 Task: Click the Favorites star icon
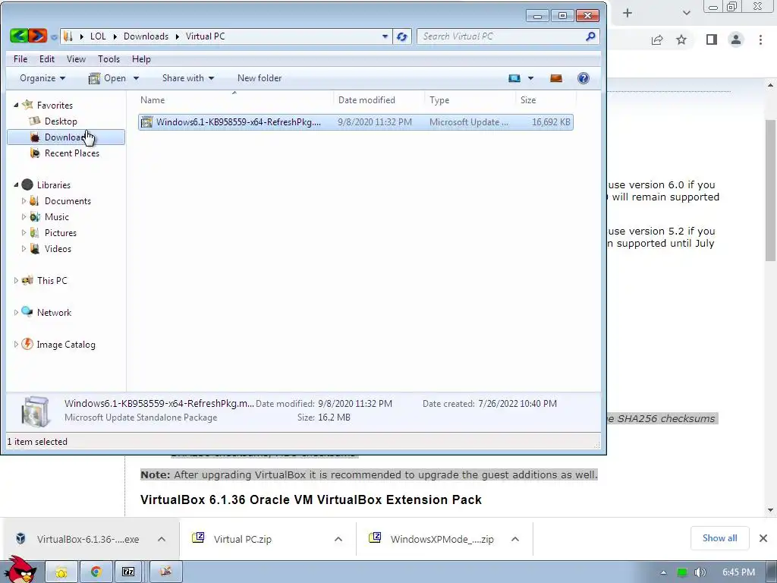tap(28, 105)
